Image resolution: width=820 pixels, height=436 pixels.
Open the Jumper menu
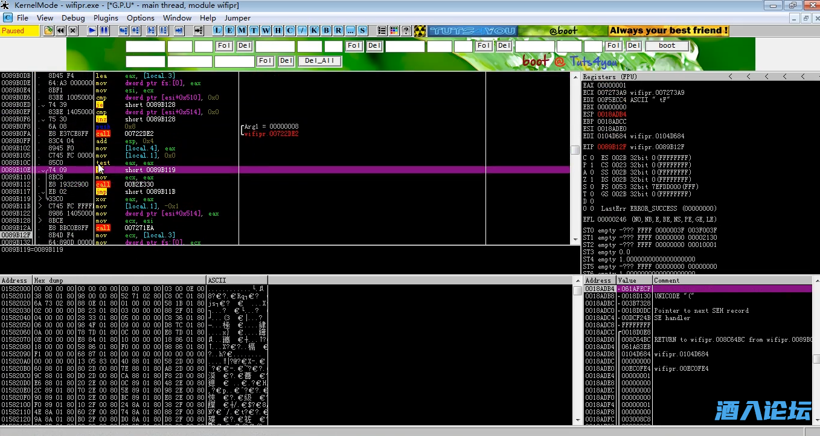pyautogui.click(x=237, y=18)
